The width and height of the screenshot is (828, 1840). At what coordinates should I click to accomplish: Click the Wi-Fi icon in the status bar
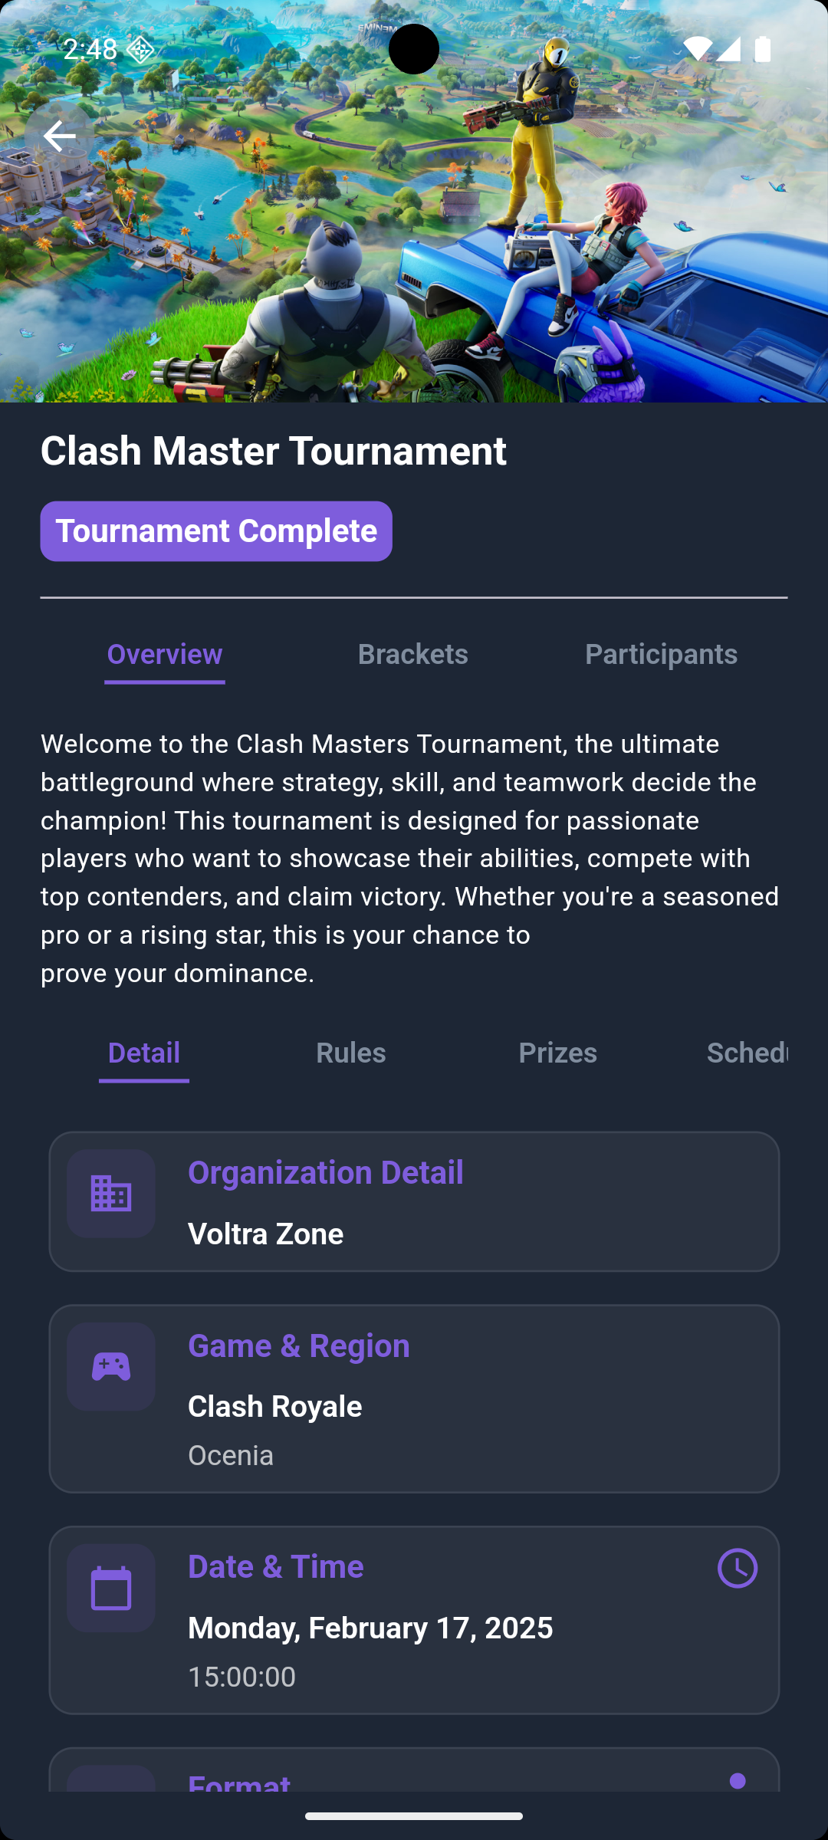699,48
